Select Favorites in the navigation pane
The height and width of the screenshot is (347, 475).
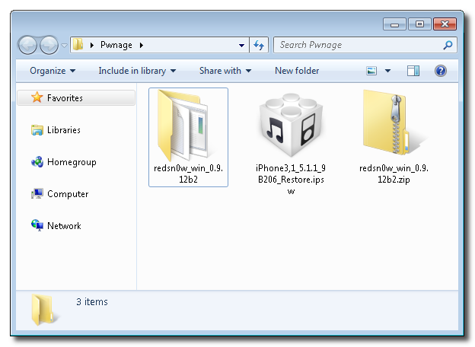point(65,98)
